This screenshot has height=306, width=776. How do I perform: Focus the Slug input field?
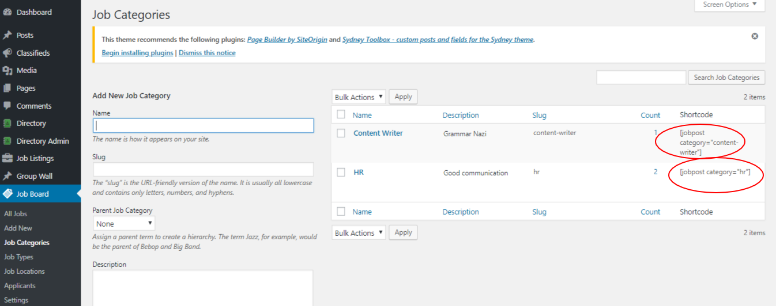click(x=204, y=169)
